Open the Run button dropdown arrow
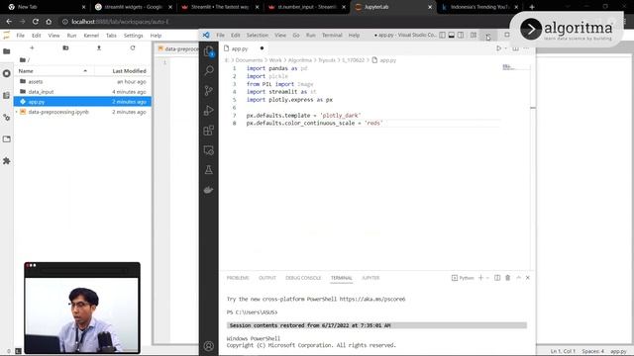Image resolution: width=634 pixels, height=356 pixels. point(505,48)
